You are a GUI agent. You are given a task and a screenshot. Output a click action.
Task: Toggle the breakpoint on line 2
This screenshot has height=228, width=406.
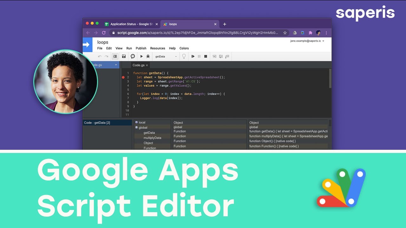123,77
